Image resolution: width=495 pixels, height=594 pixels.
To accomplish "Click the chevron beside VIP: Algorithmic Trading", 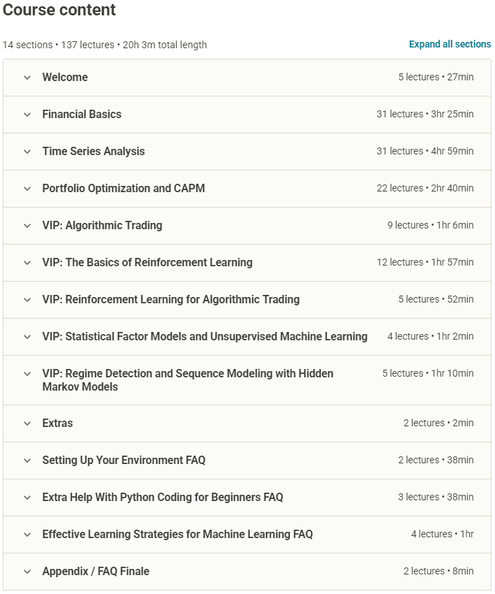I will (27, 226).
